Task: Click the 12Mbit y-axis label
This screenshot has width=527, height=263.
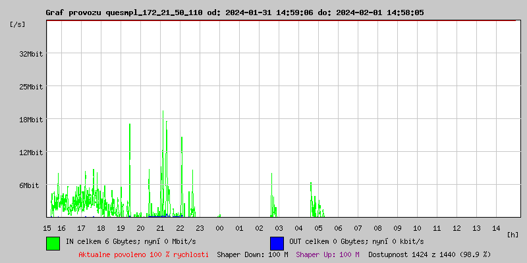Action: tap(31, 153)
